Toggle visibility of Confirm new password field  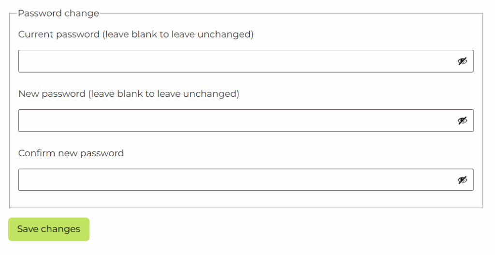pos(463,180)
